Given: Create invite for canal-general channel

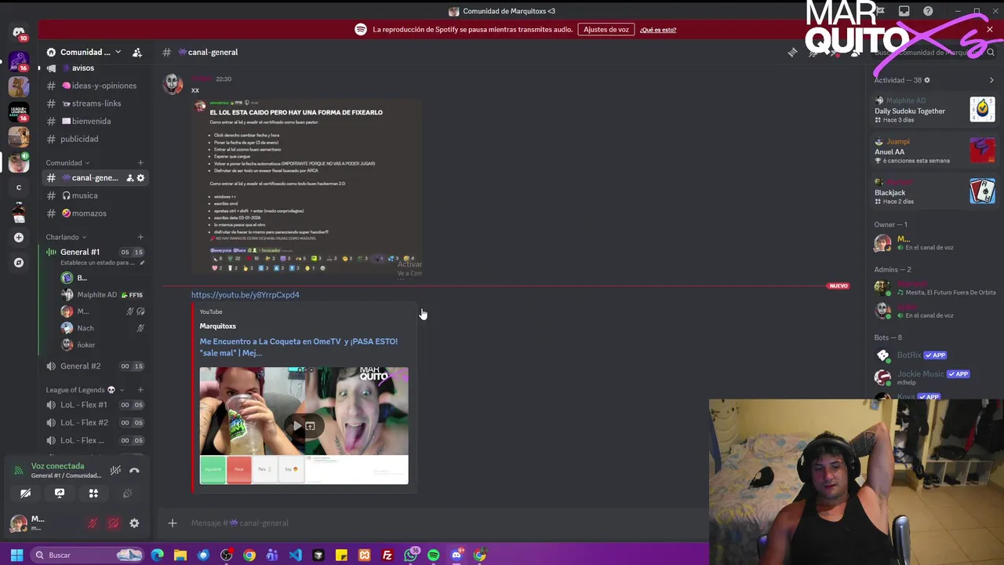Looking at the screenshot, I should (129, 178).
